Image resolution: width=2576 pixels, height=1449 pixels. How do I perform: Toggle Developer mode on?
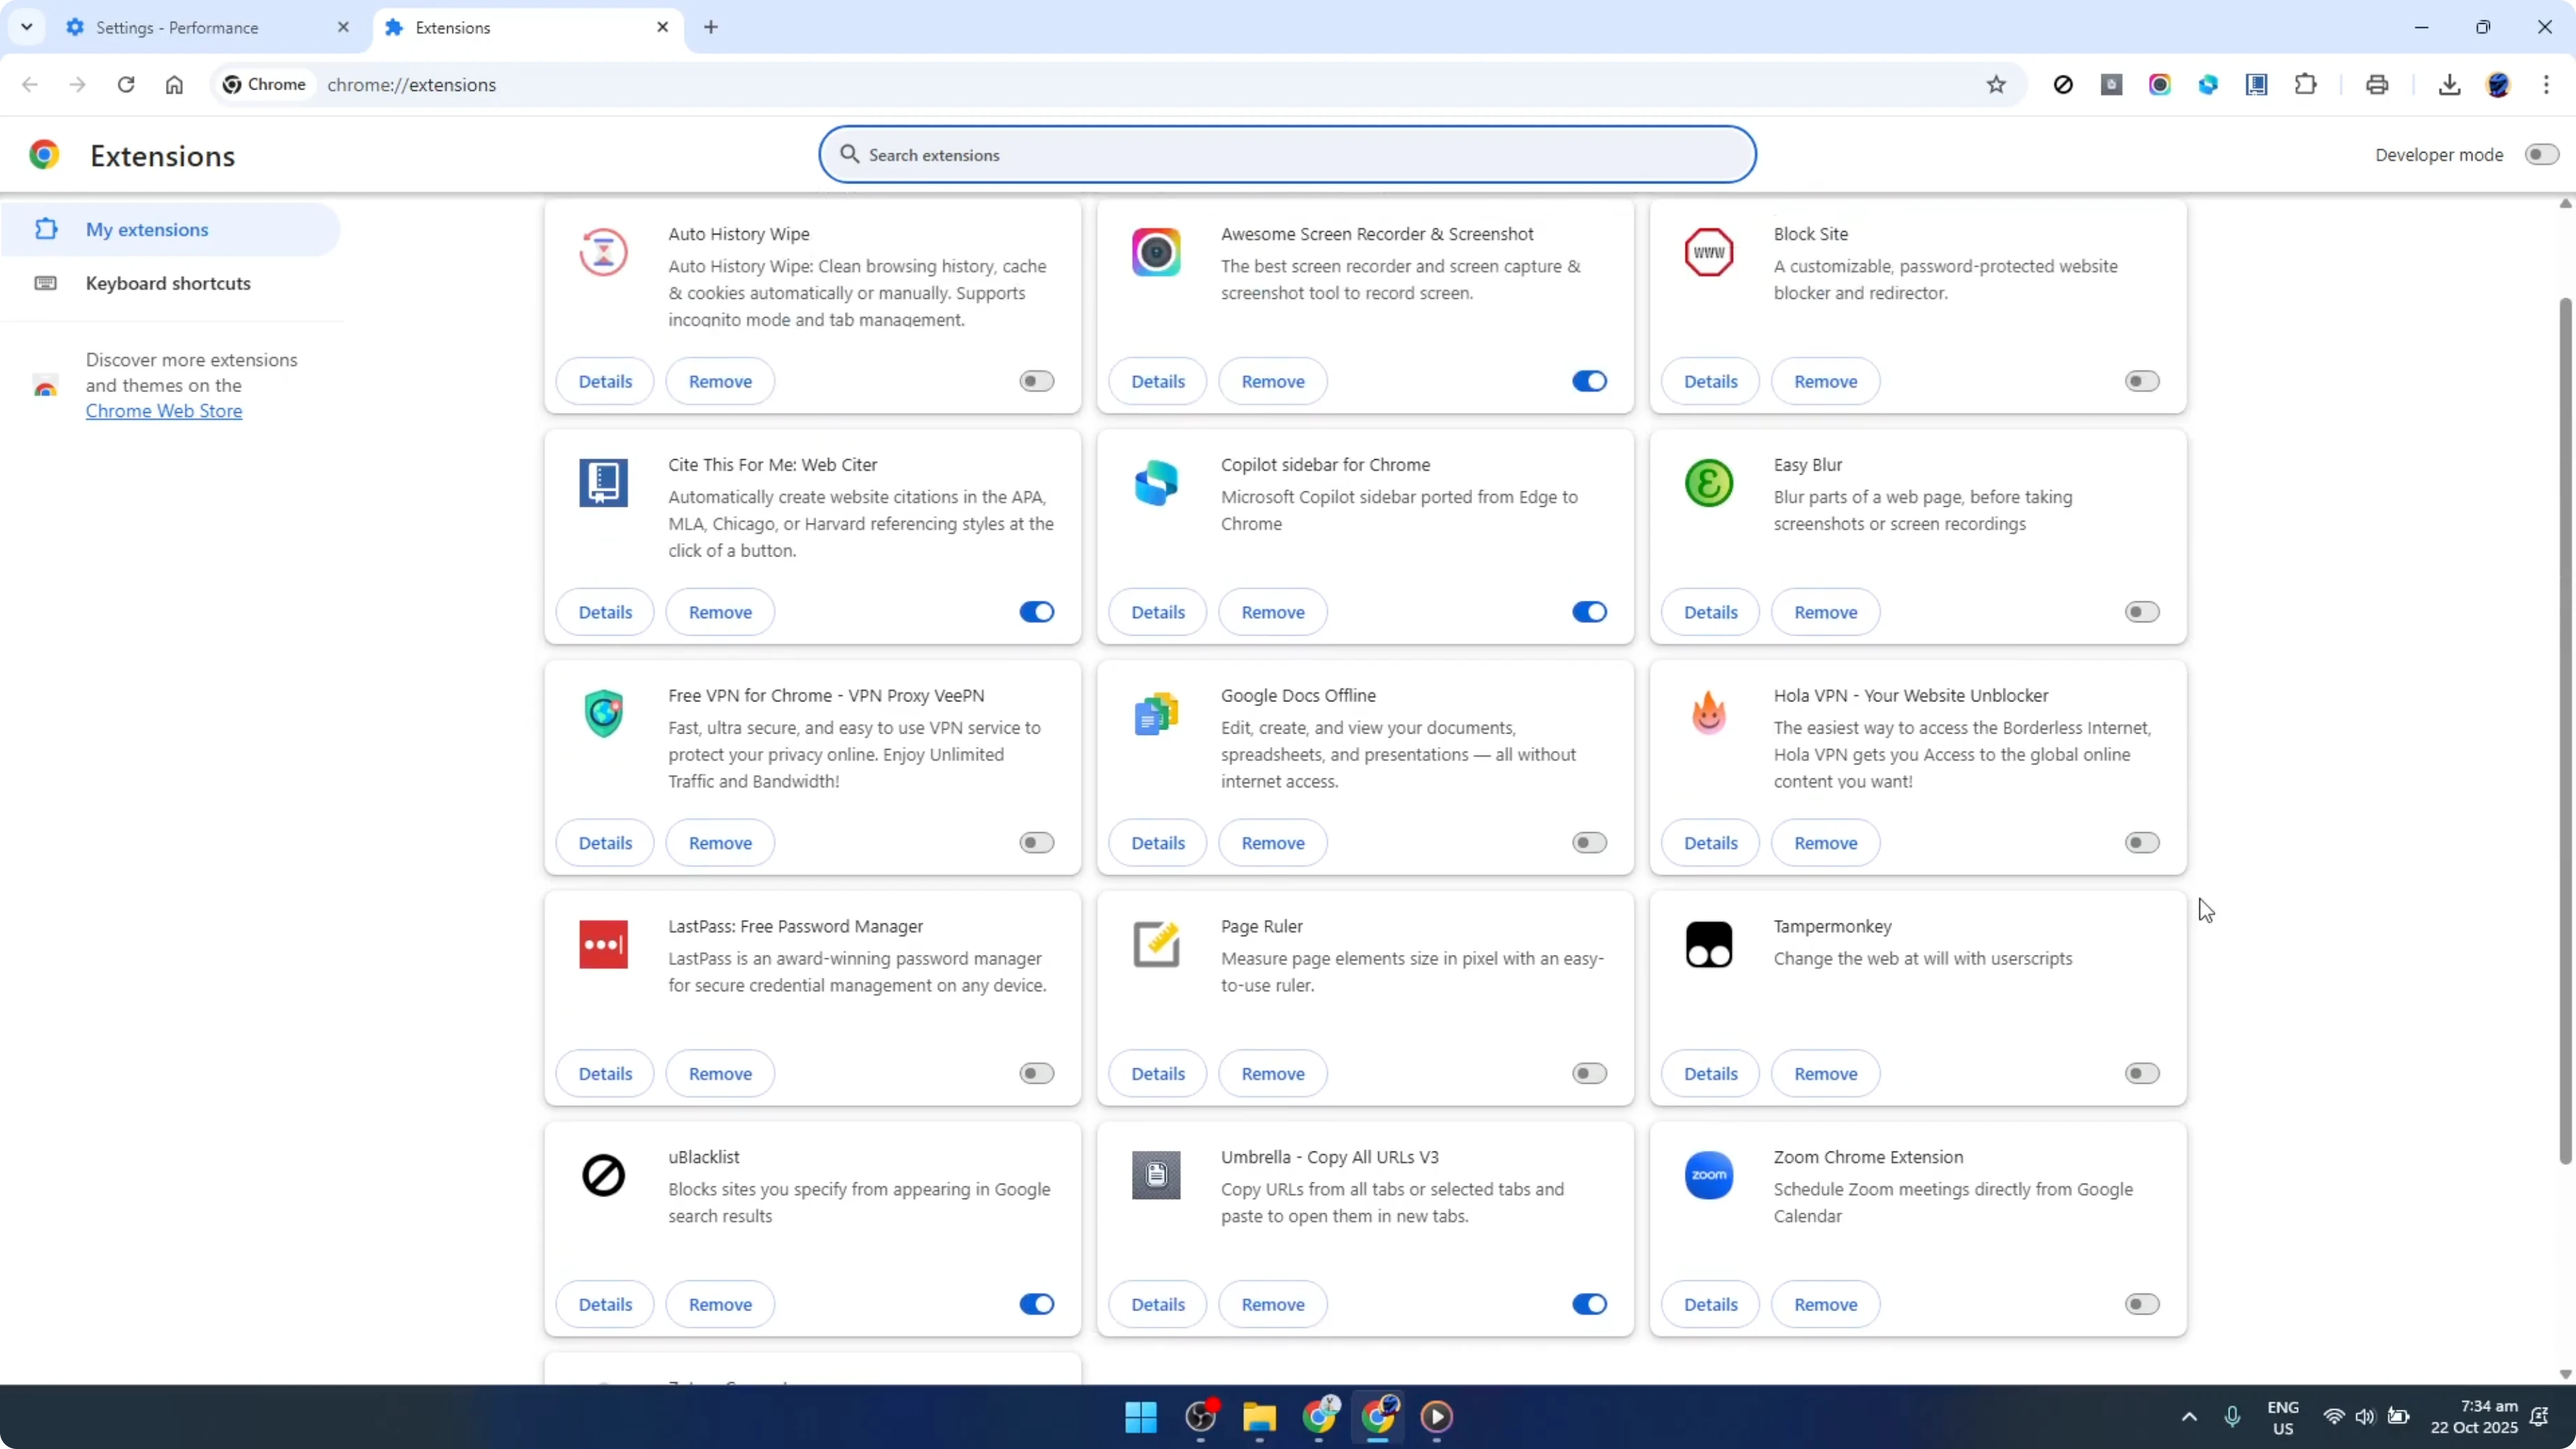[x=2541, y=155]
